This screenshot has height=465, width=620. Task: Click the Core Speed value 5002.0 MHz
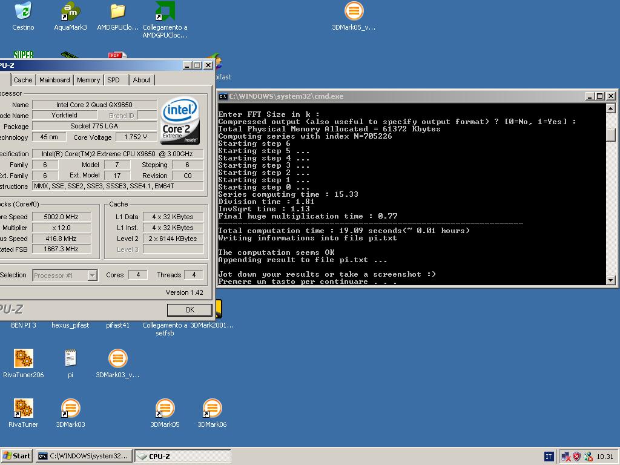(61, 217)
